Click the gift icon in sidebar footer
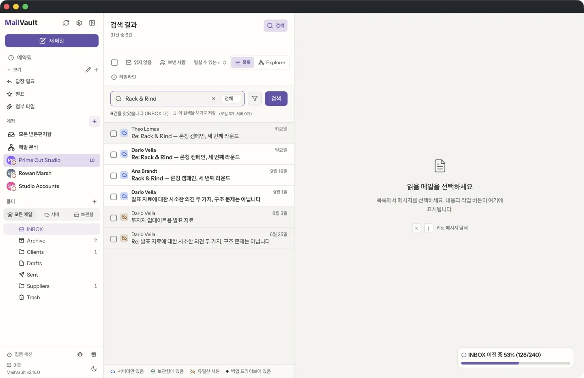Image resolution: width=584 pixels, height=378 pixels. coord(94,354)
